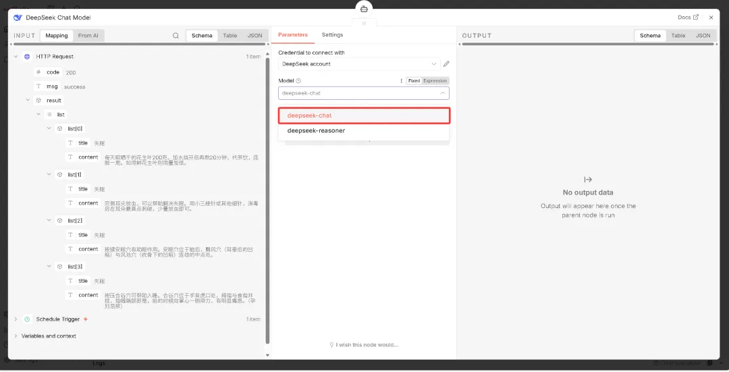The width and height of the screenshot is (729, 372).
Task: Open the Parameters tab
Action: [293, 35]
